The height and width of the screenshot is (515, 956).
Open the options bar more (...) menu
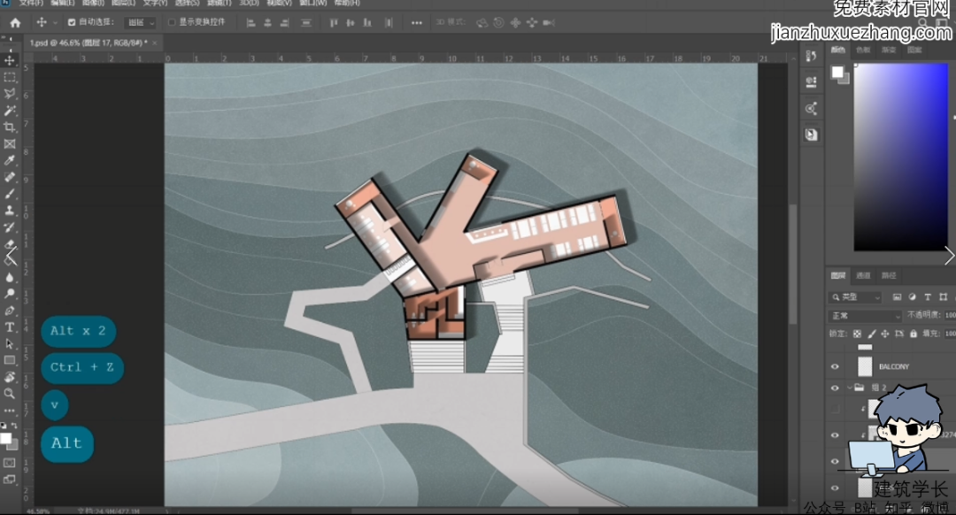point(416,22)
